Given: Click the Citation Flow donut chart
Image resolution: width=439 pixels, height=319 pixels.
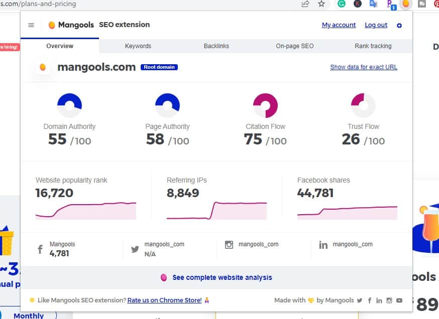Looking at the screenshot, I should pos(265,105).
